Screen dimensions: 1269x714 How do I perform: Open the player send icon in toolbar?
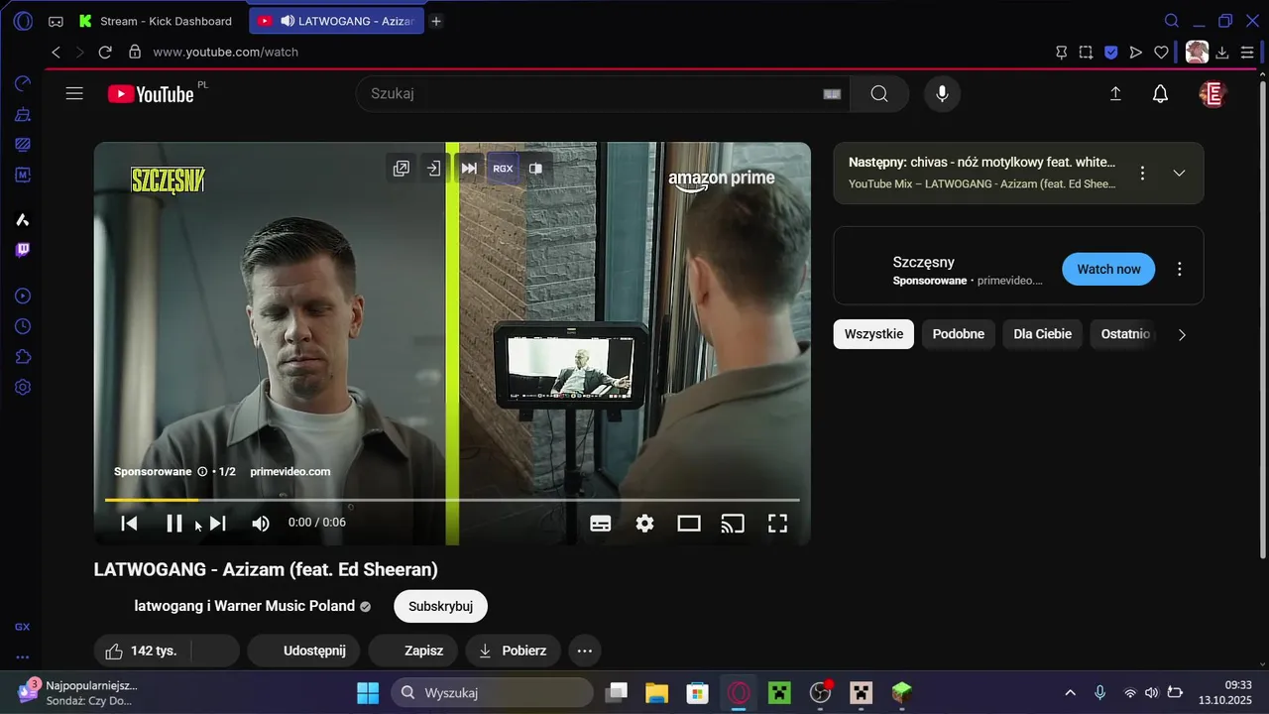[x=1136, y=53]
